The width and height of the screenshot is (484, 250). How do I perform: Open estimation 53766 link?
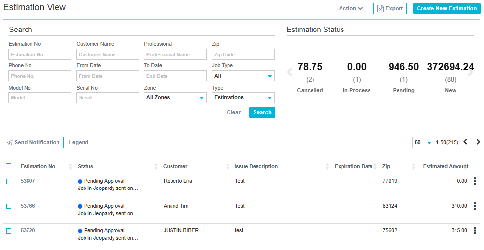click(x=28, y=206)
